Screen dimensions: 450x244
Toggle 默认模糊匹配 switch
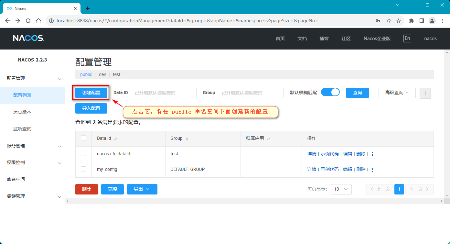330,92
